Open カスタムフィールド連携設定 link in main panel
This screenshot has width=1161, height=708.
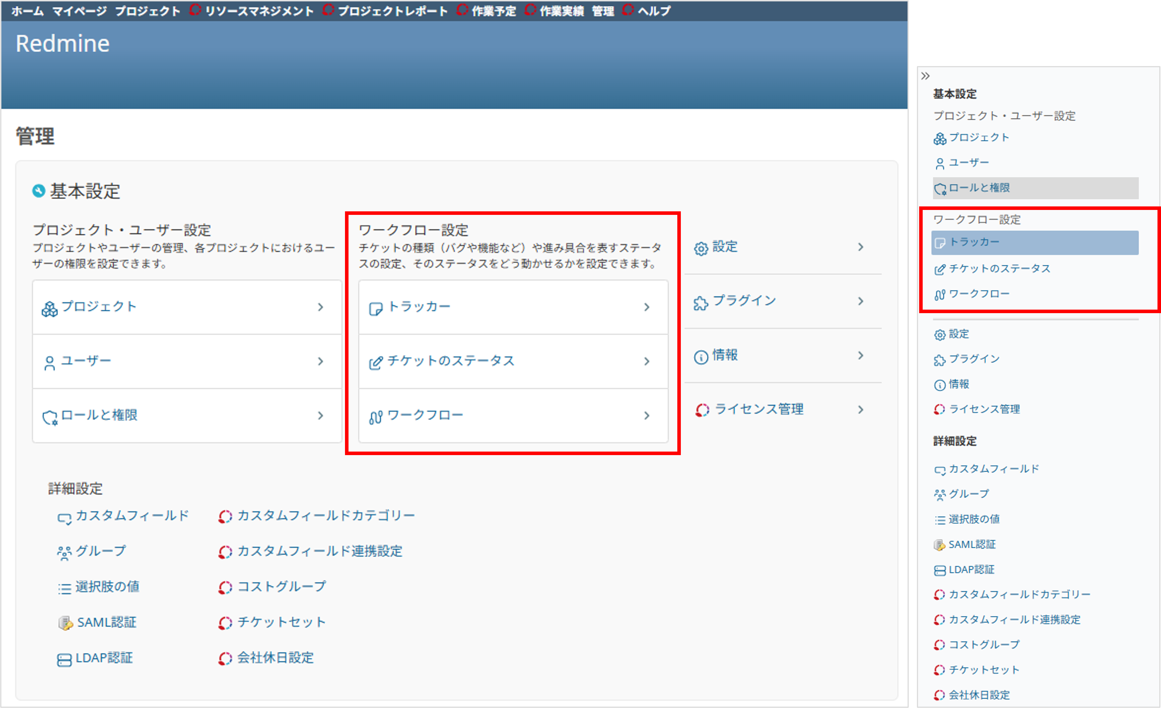319,551
